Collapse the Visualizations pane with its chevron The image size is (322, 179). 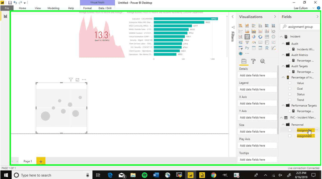click(275, 17)
